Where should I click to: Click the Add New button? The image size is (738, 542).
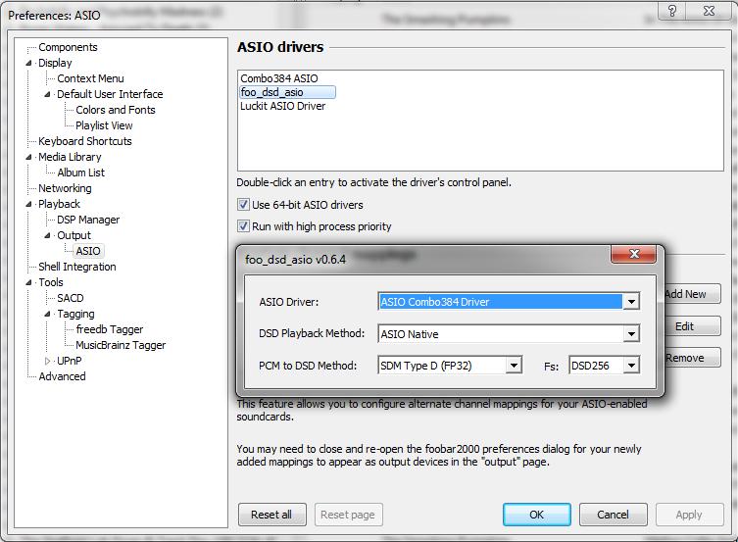(x=691, y=294)
